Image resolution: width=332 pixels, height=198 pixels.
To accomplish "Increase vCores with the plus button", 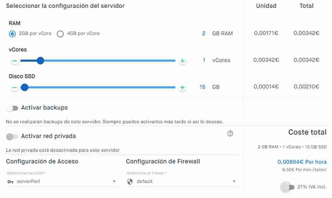I will coord(182,61).
